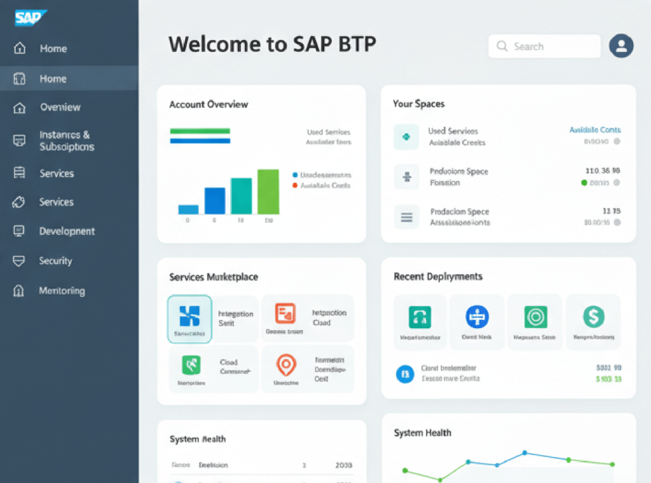Click the blue link at top right of Your Spaces
651x483 pixels.
pyautogui.click(x=594, y=129)
